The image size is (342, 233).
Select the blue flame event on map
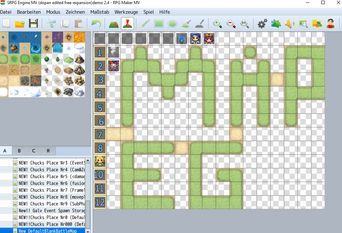(x=181, y=39)
